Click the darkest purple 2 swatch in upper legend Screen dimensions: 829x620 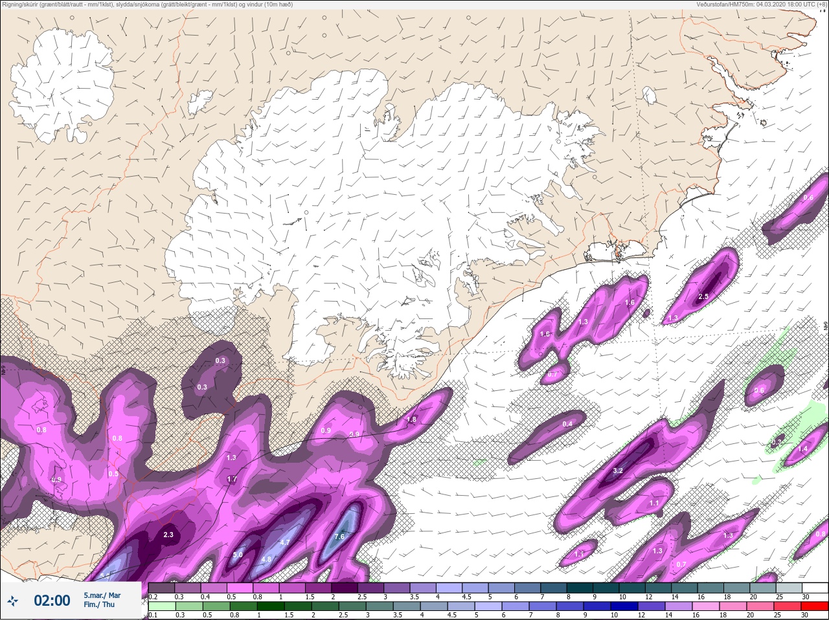[345, 588]
